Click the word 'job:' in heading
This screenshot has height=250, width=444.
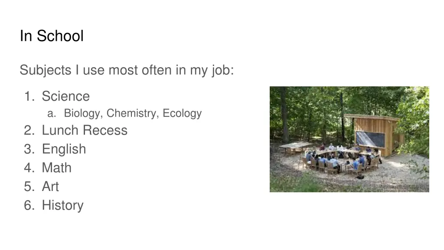tap(223, 70)
